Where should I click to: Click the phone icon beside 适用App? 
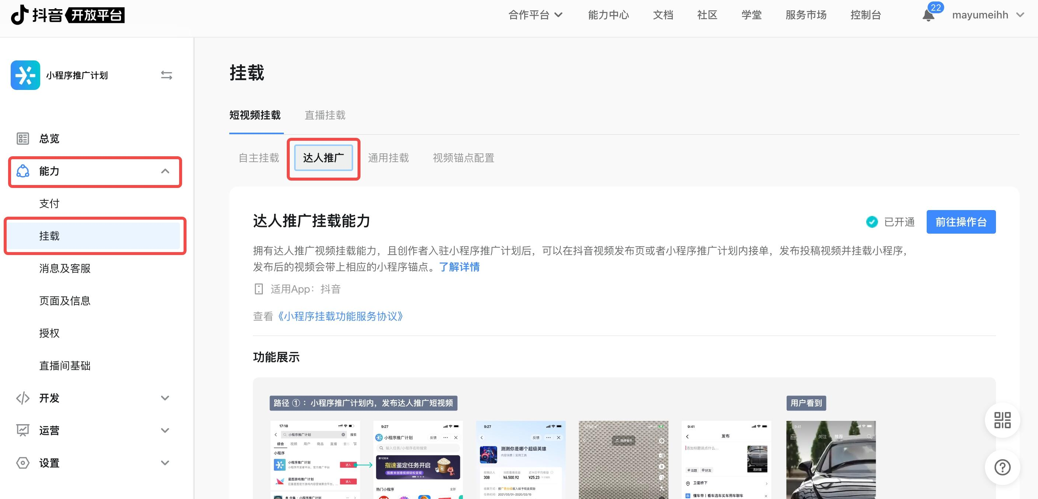259,289
